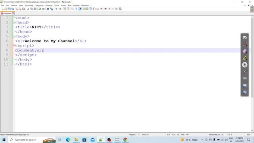The height and width of the screenshot is (143, 254).
Task: Select the red pen annotation tool
Action: [244, 44]
